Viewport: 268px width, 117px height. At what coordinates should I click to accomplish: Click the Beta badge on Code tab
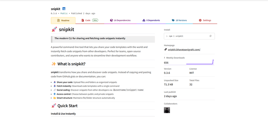(x=95, y=20)
